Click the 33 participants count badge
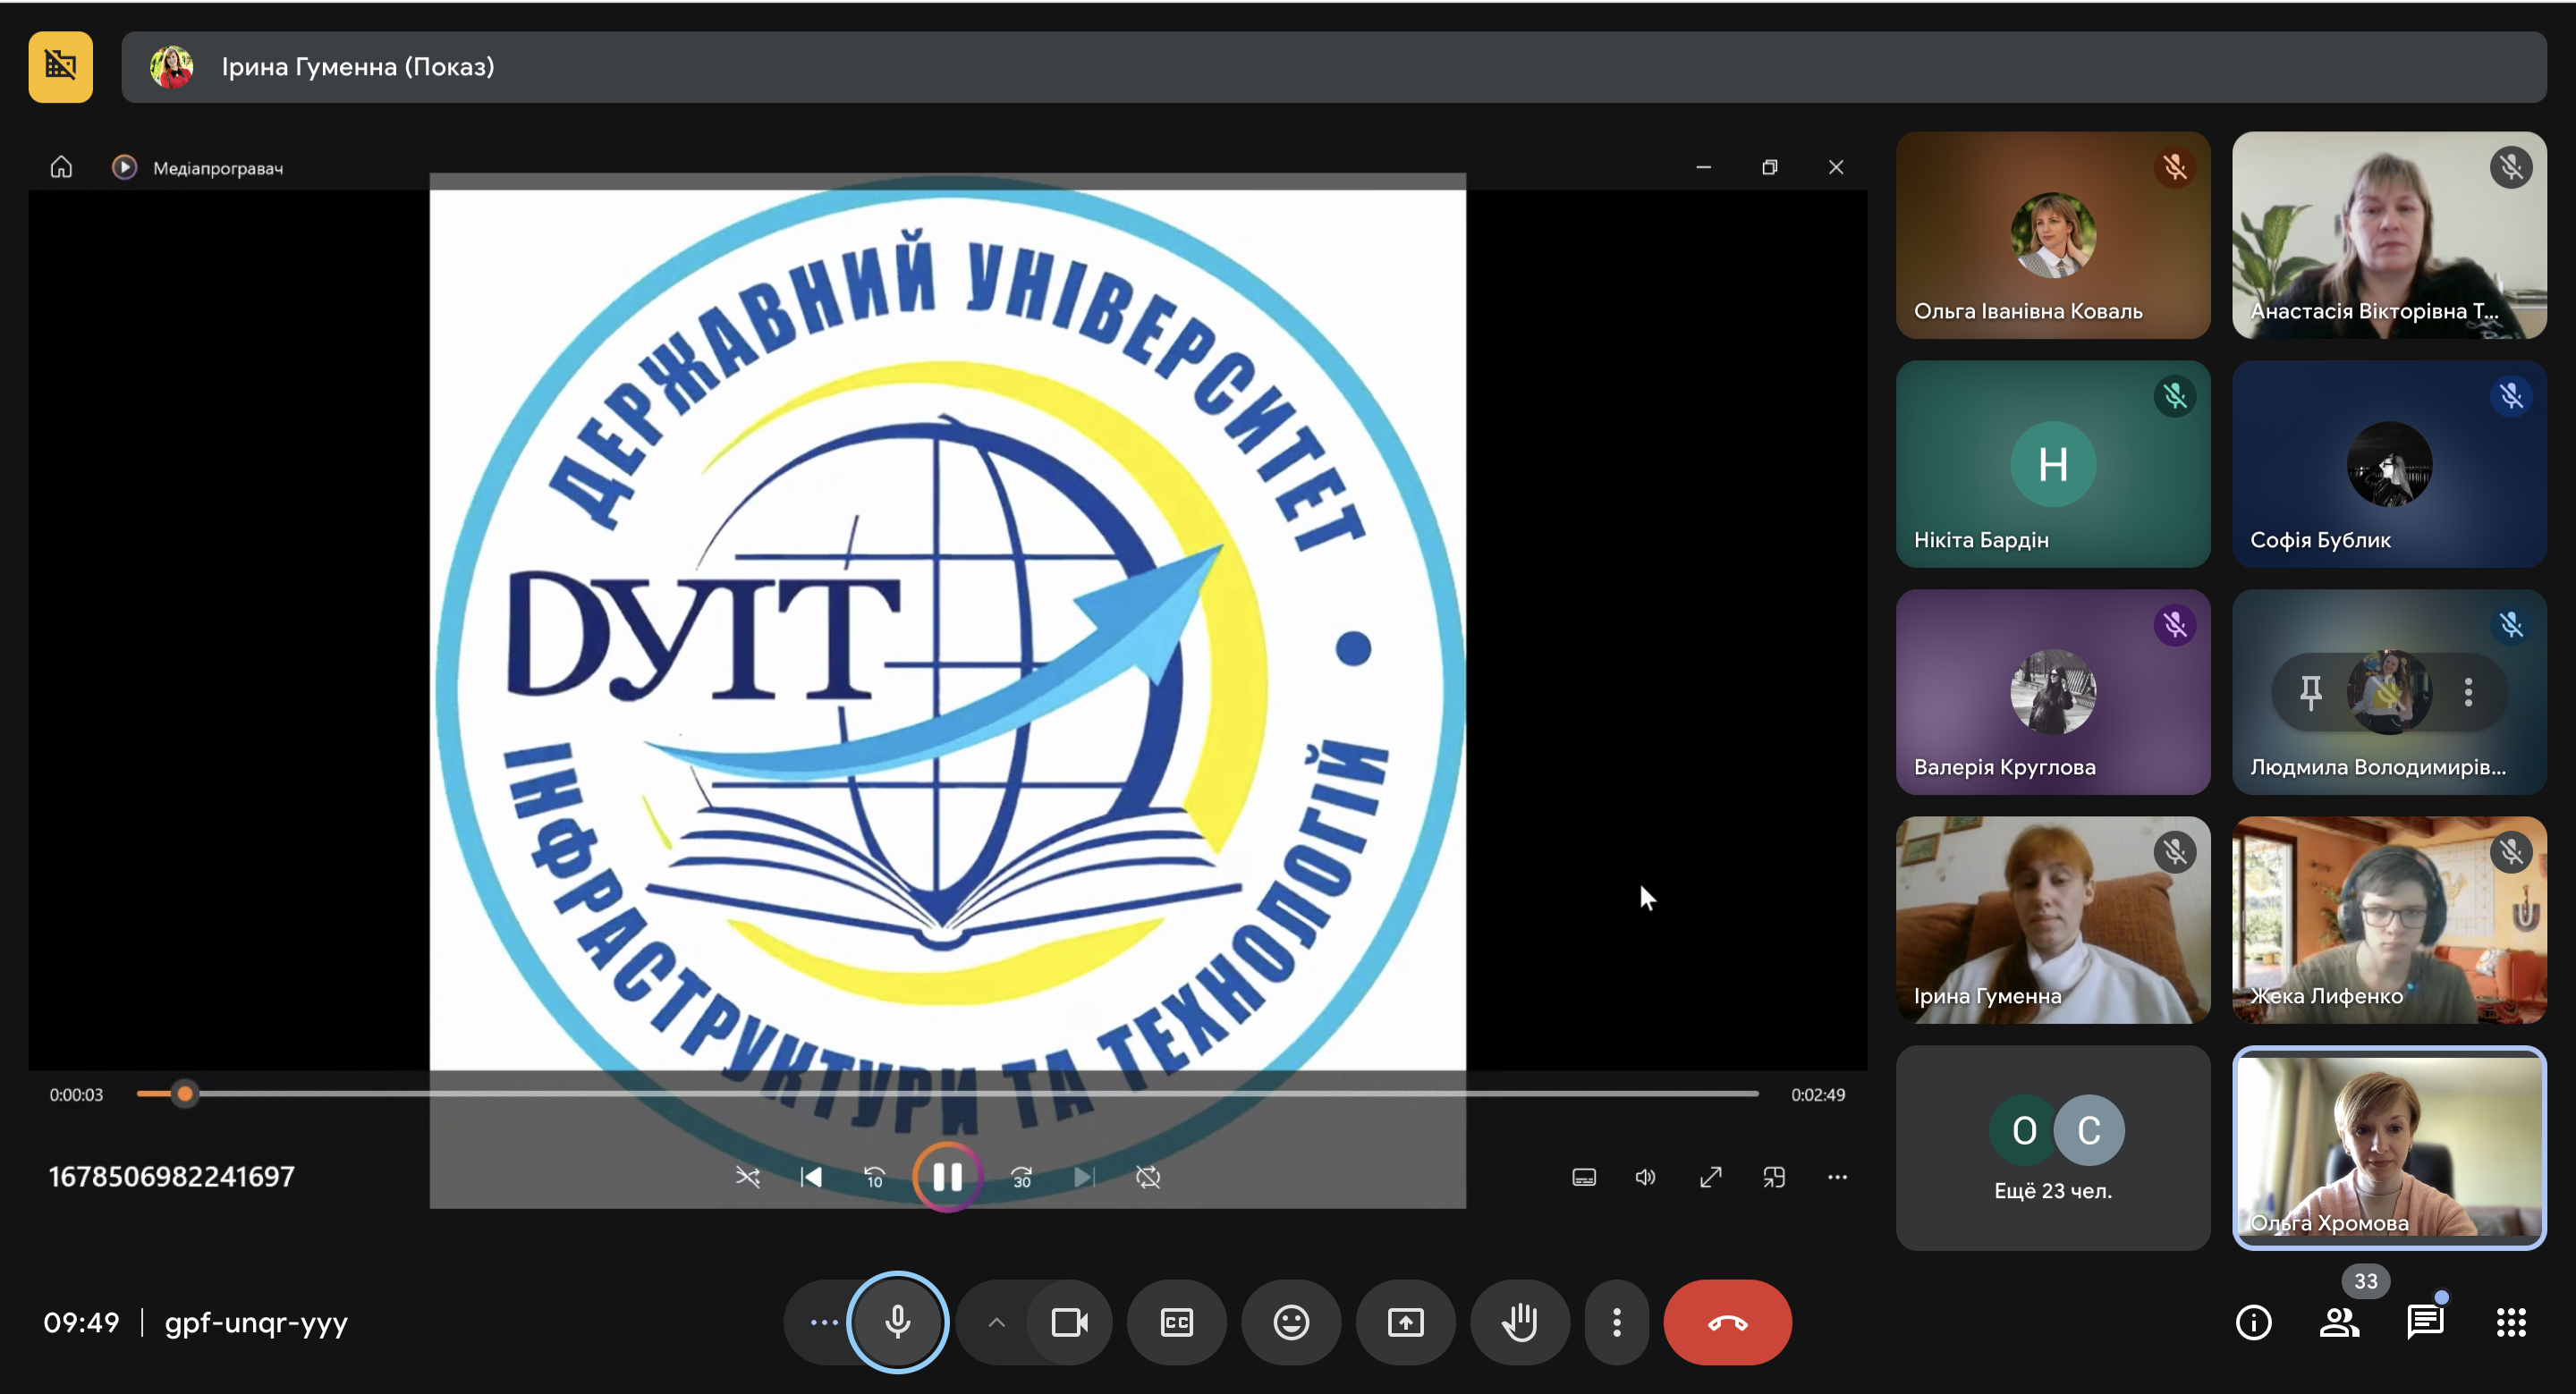The height and width of the screenshot is (1394, 2576). pyautogui.click(x=2365, y=1281)
